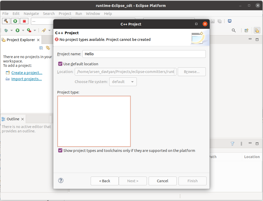Screen dimensions: 263x201
Task: Close the Project Explorer tab
Action: tap(38, 40)
